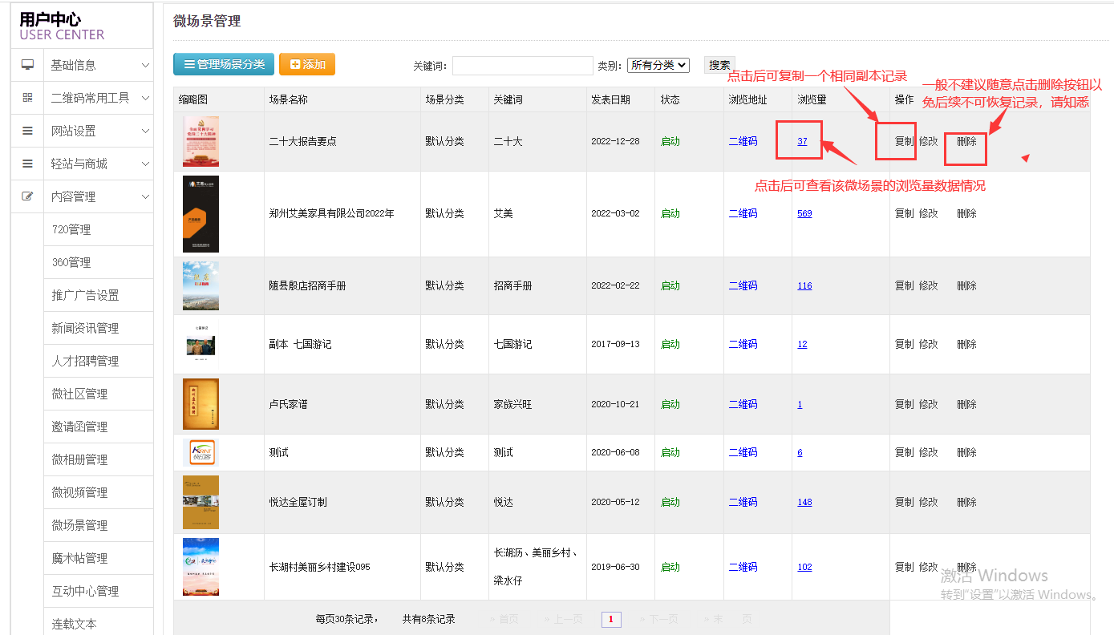Click into the 关键词 search field
The height and width of the screenshot is (635, 1114).
tap(522, 66)
